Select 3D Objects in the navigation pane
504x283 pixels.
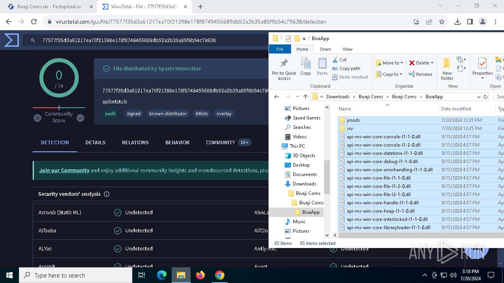(304, 156)
